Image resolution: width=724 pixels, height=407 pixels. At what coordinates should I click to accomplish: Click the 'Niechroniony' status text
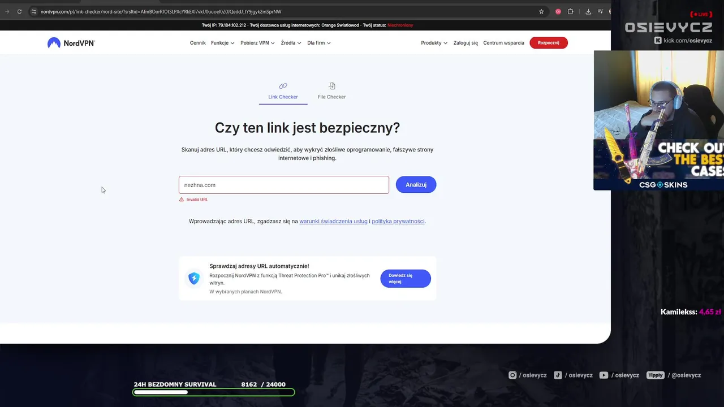400,25
